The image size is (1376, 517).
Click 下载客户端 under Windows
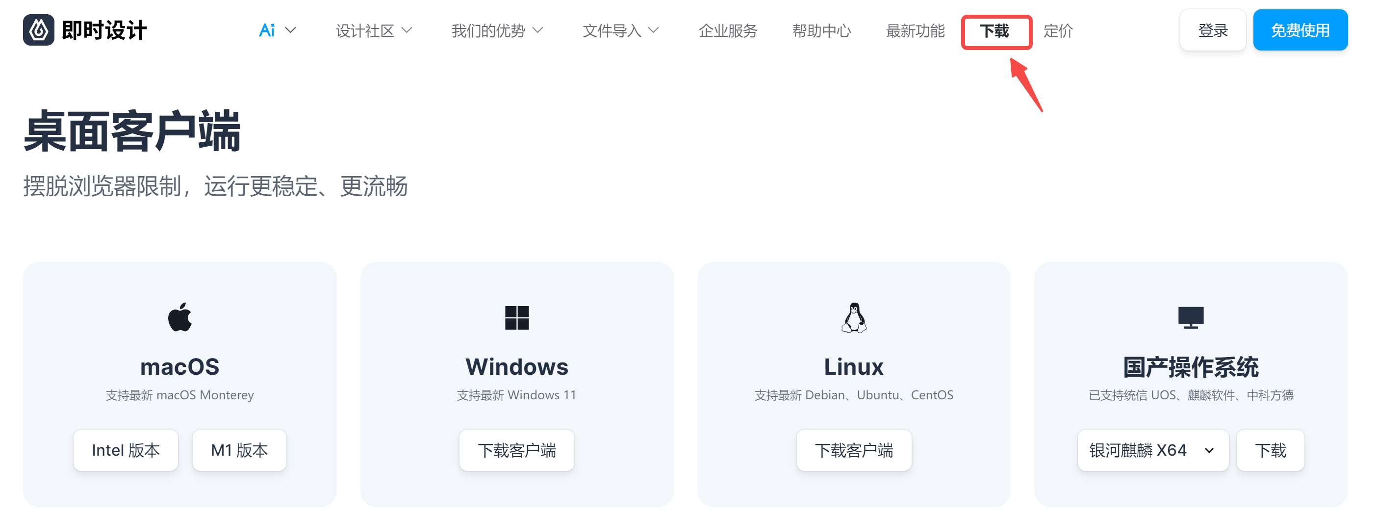(516, 450)
